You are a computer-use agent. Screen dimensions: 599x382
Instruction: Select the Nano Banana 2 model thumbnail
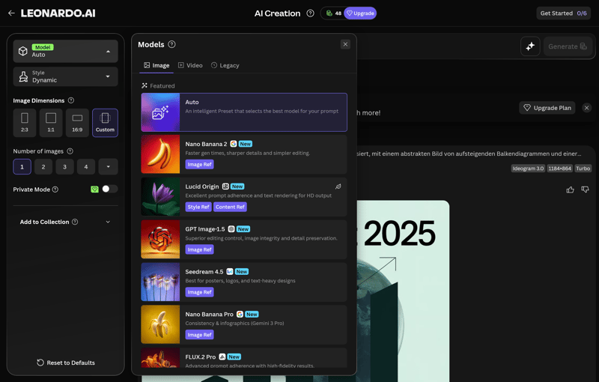[x=160, y=154]
